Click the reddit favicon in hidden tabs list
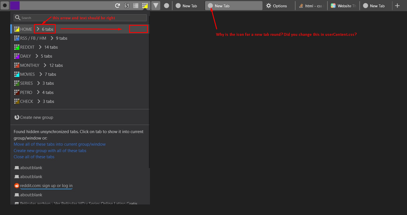The image size is (407, 215). tap(17, 186)
